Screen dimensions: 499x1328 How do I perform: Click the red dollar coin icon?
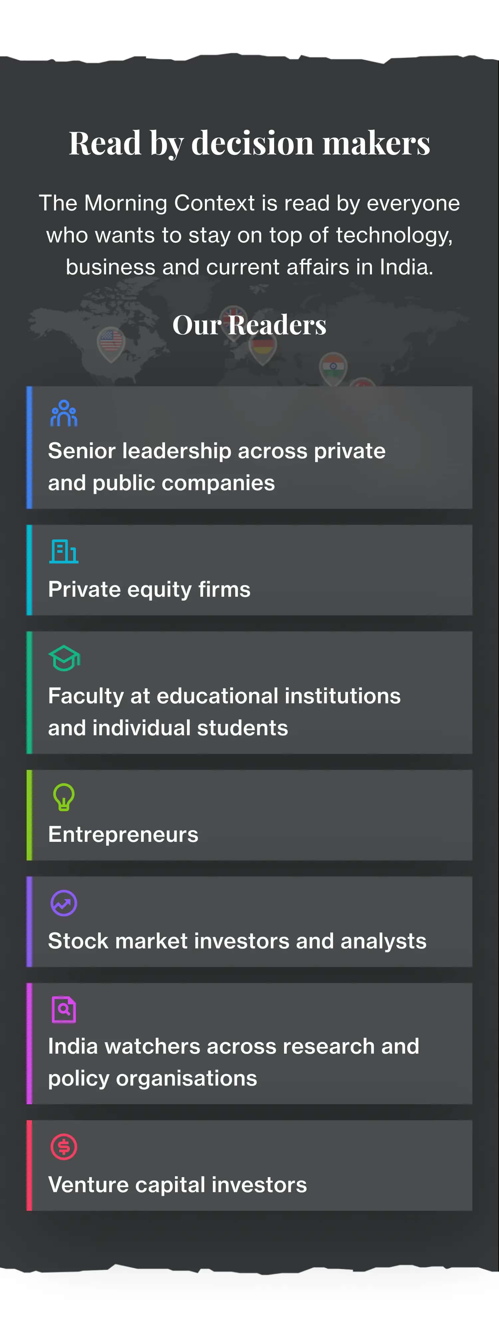pyautogui.click(x=64, y=1147)
